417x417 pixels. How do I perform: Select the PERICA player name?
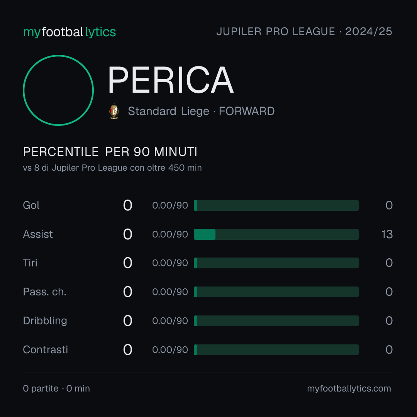(x=171, y=80)
